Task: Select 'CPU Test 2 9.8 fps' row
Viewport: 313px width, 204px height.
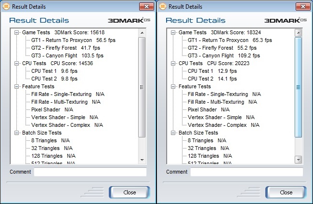Action: click(x=54, y=79)
